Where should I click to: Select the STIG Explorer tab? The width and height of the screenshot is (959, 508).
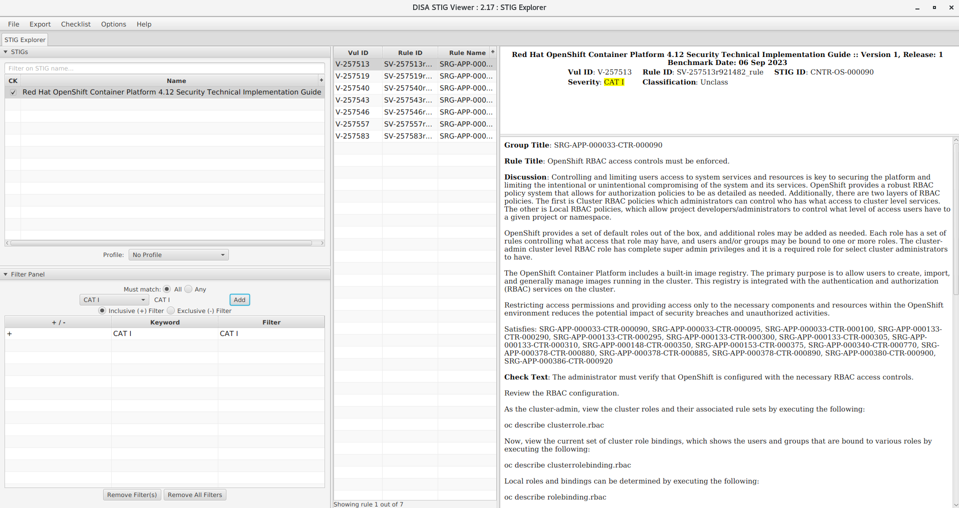25,39
